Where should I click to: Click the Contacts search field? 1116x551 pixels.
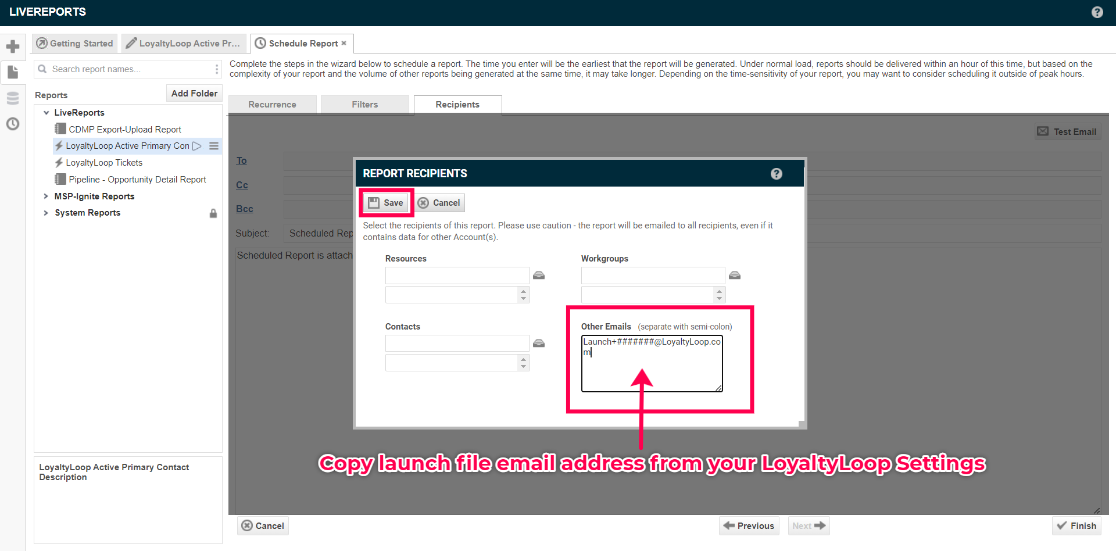click(x=457, y=344)
